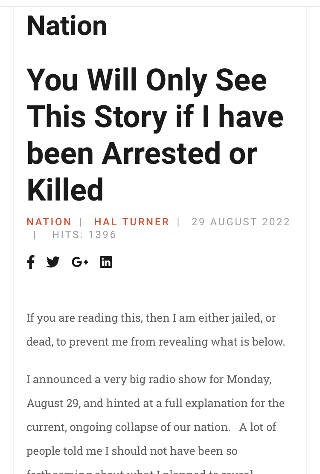Open HAL TURNER author link
Viewport: 320px width, 474px height.
pos(131,222)
